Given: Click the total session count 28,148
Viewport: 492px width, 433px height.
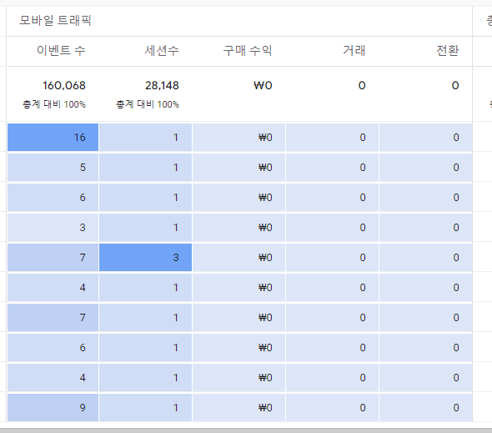Looking at the screenshot, I should tap(162, 85).
